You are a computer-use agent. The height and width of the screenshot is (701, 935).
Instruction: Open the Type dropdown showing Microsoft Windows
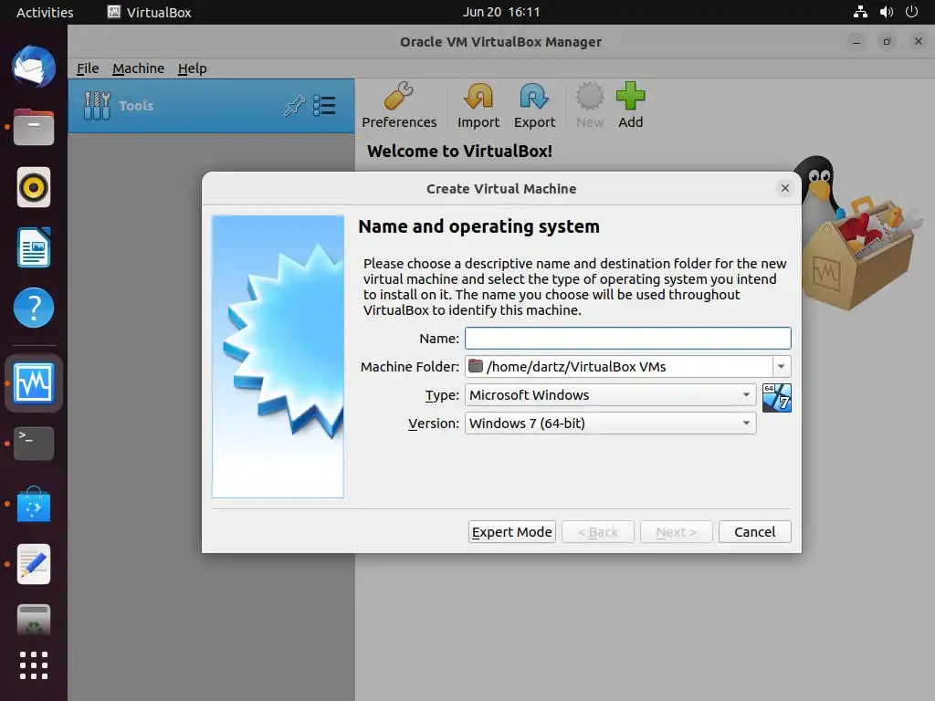610,394
